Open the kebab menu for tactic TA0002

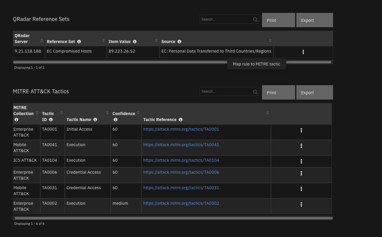pyautogui.click(x=301, y=204)
